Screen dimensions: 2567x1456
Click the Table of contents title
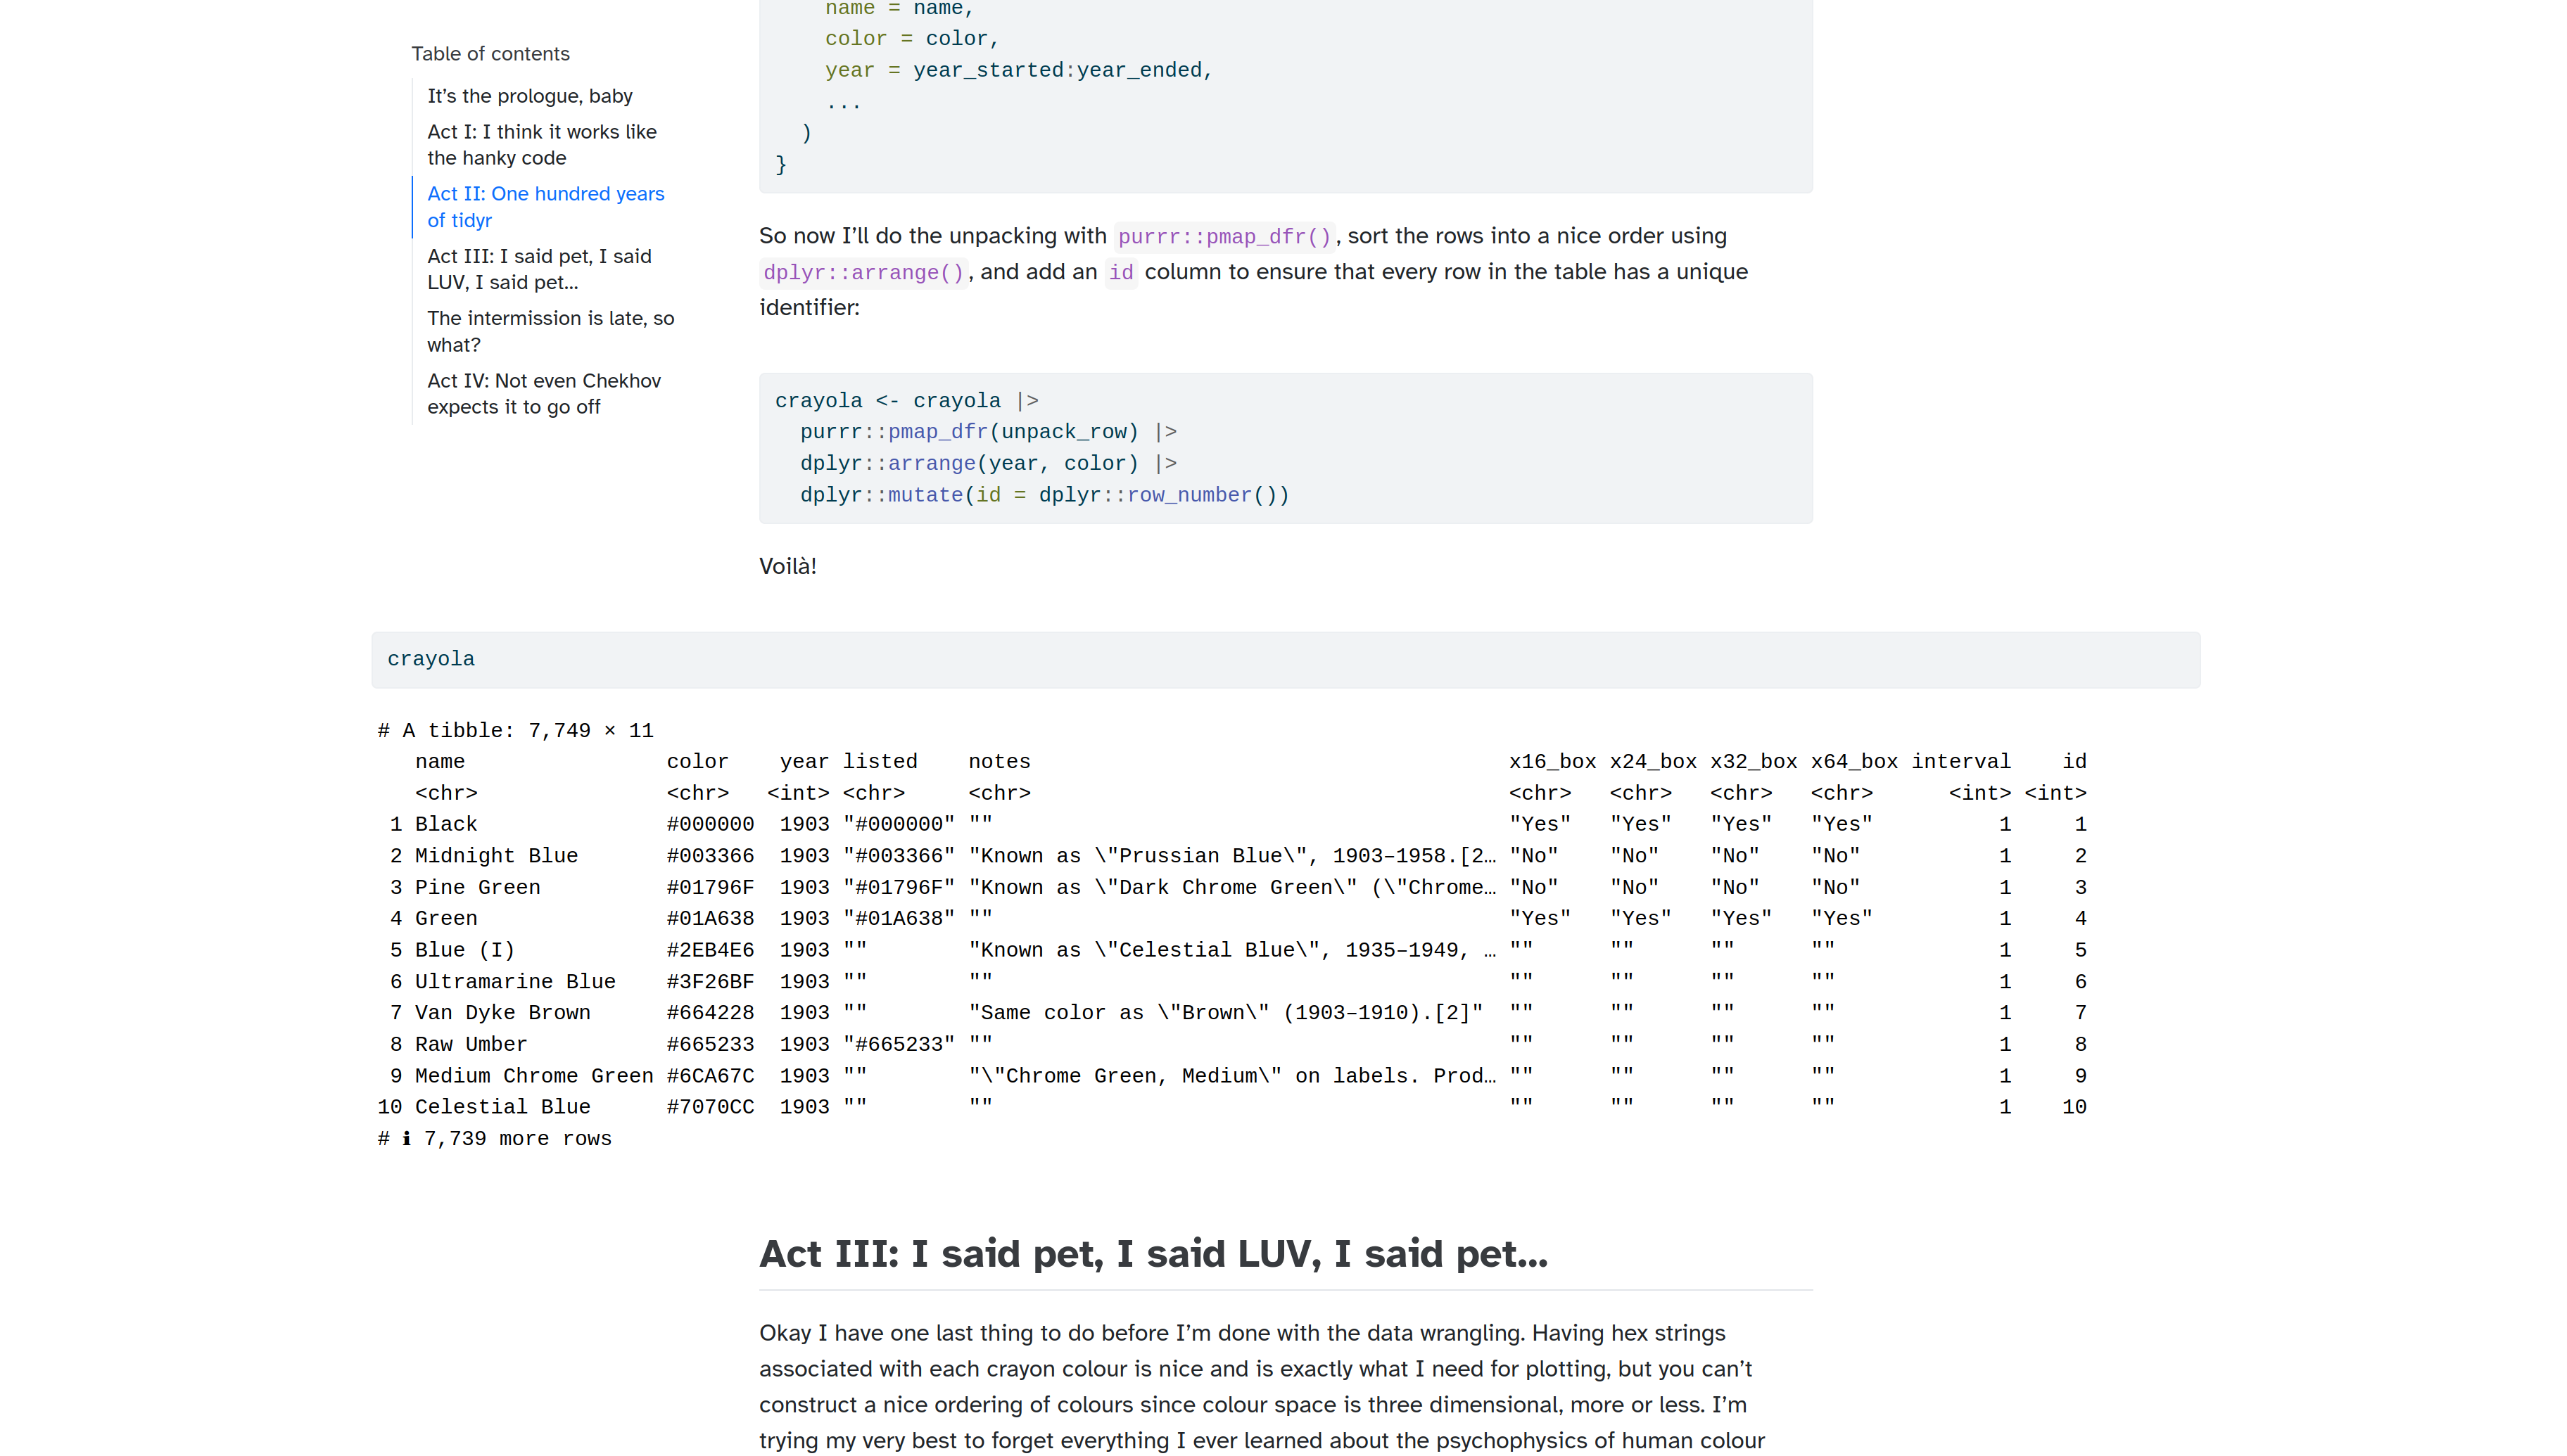click(490, 54)
